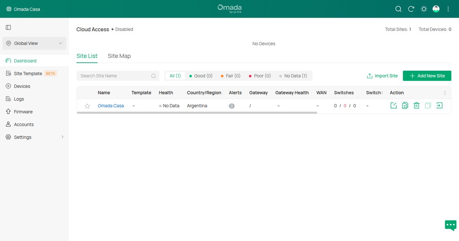Focus the Search Site Name field
The width and height of the screenshot is (459, 241).
pyautogui.click(x=118, y=76)
